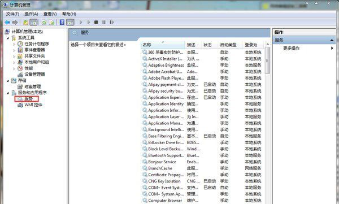Sort by the 描述 column header
The image size is (339, 204).
[x=193, y=45]
